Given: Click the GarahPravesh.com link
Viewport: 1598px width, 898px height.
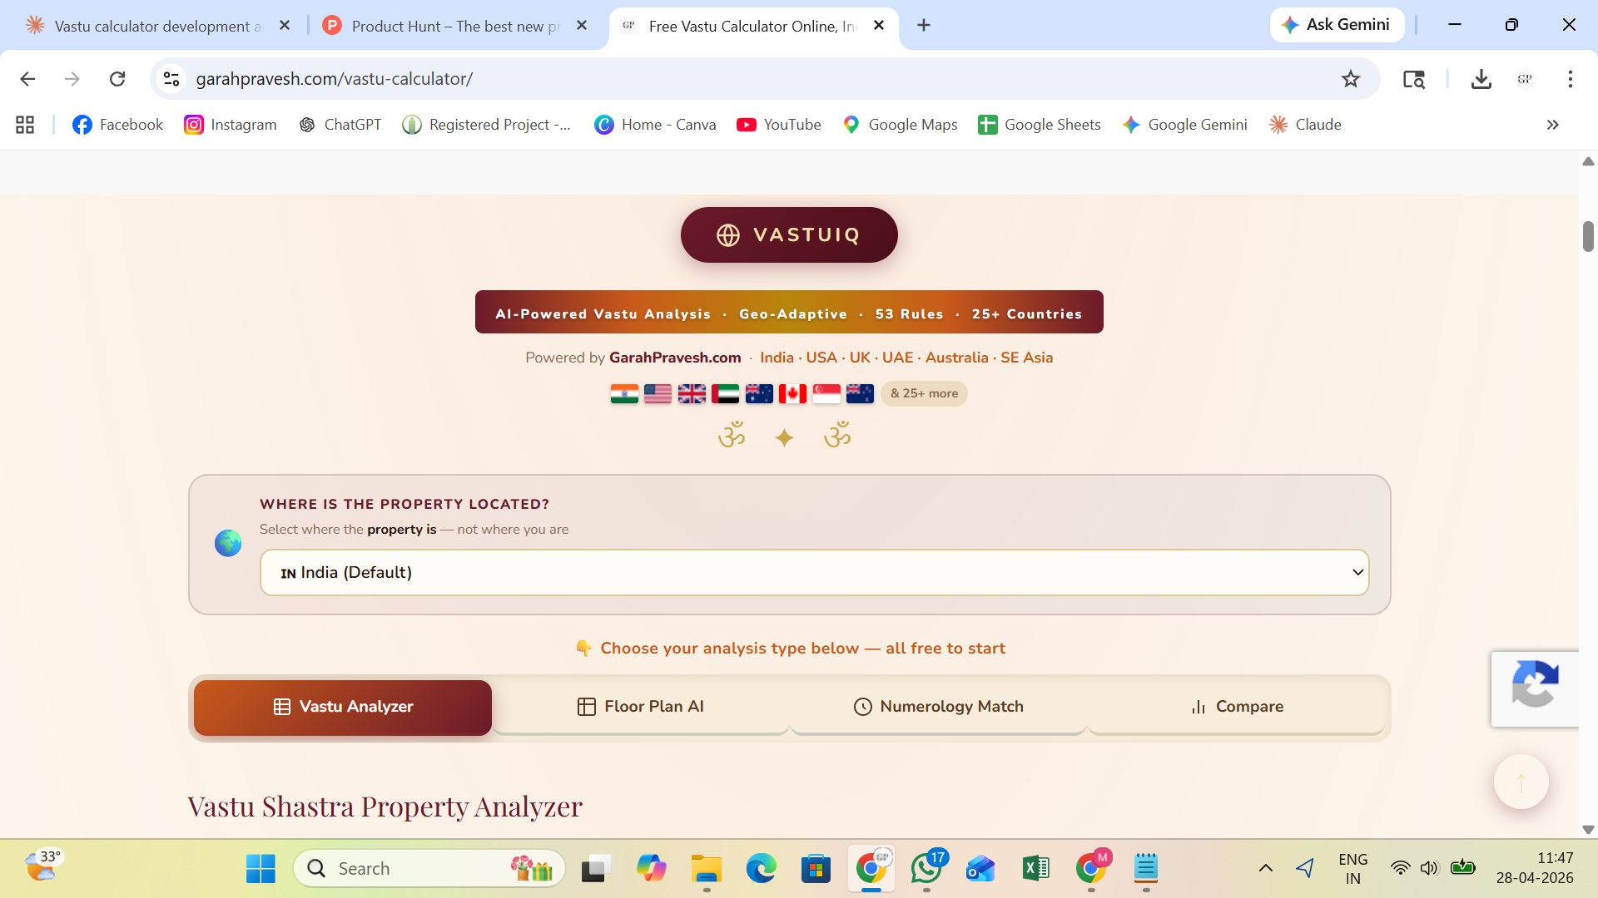Looking at the screenshot, I should click(674, 358).
